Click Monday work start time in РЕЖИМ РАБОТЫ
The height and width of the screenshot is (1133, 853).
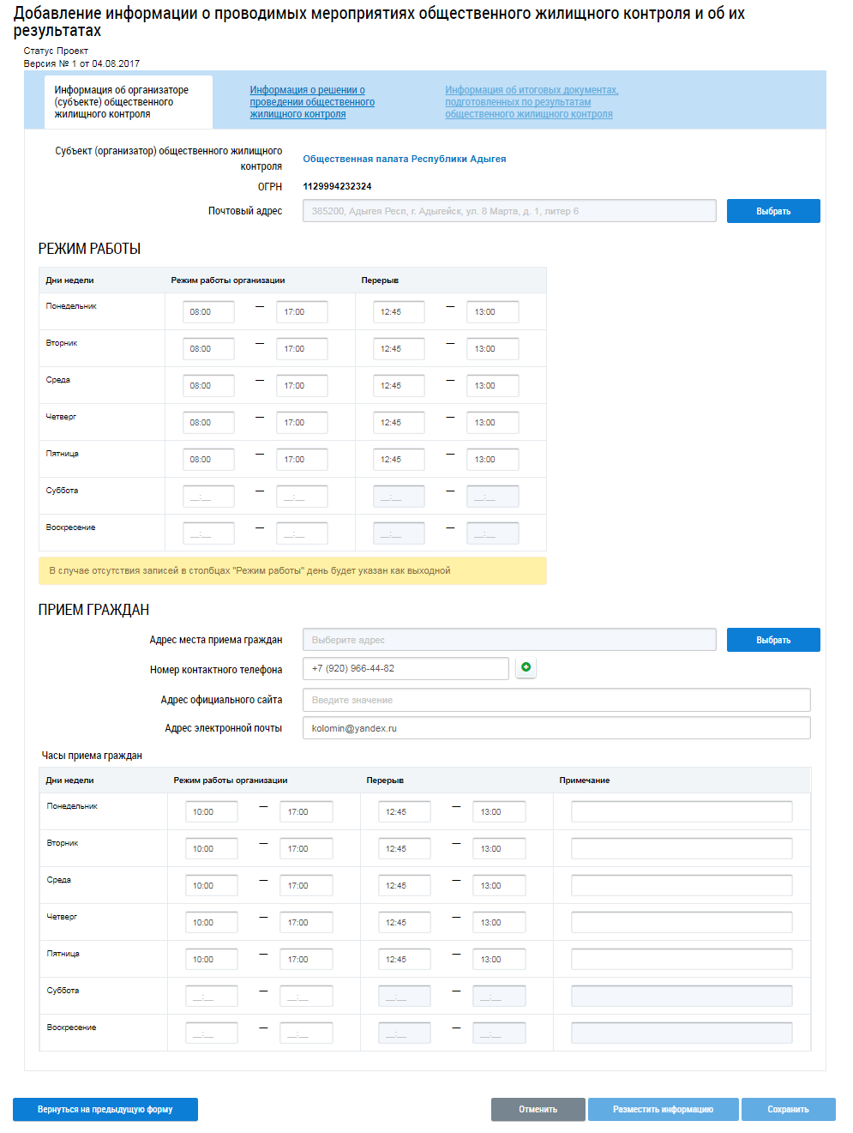(x=208, y=312)
